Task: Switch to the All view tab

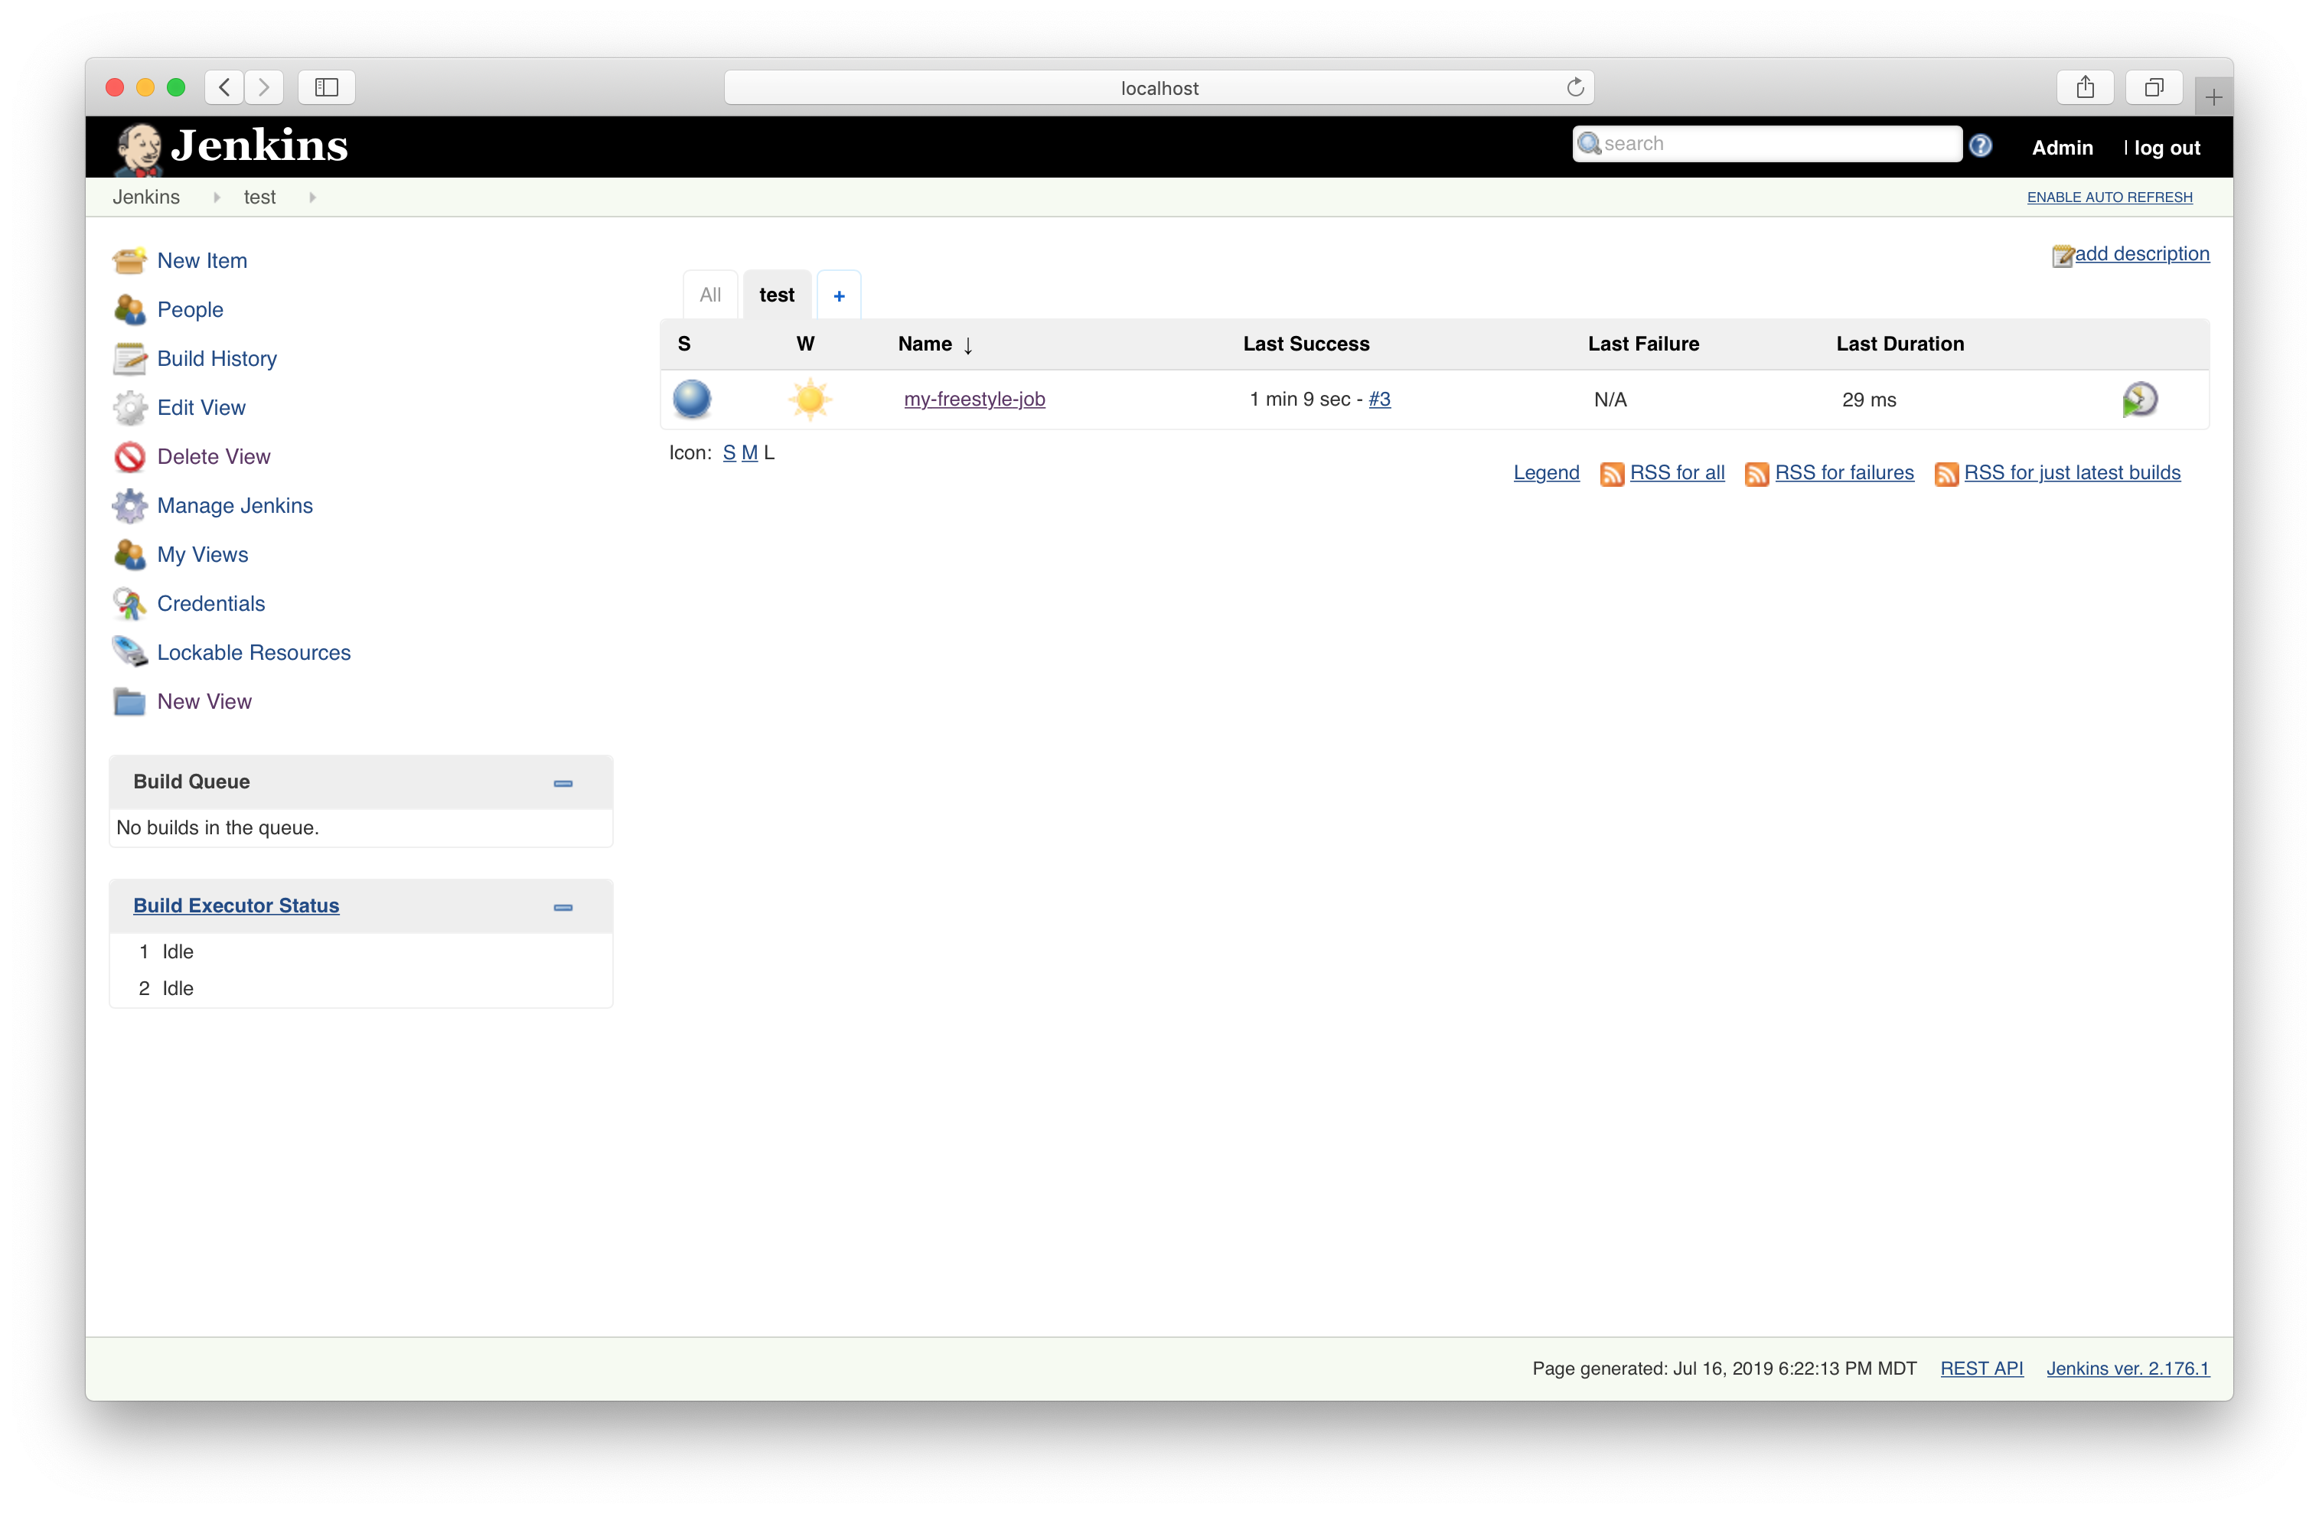Action: coord(710,295)
